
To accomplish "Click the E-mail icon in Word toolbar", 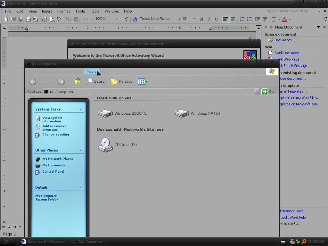I will (x=28, y=20).
